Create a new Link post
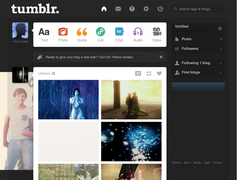This screenshot has width=240, height=180. [x=100, y=35]
